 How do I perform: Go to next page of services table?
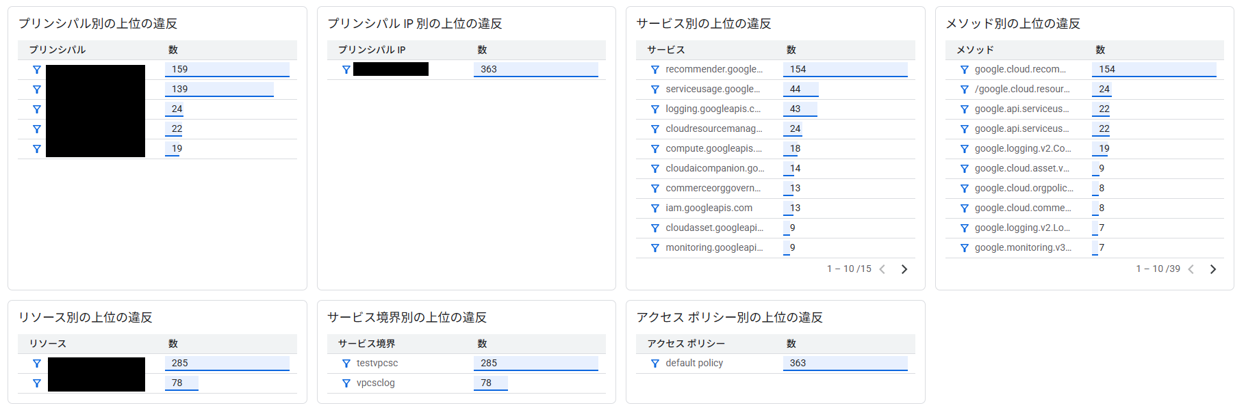(x=904, y=269)
